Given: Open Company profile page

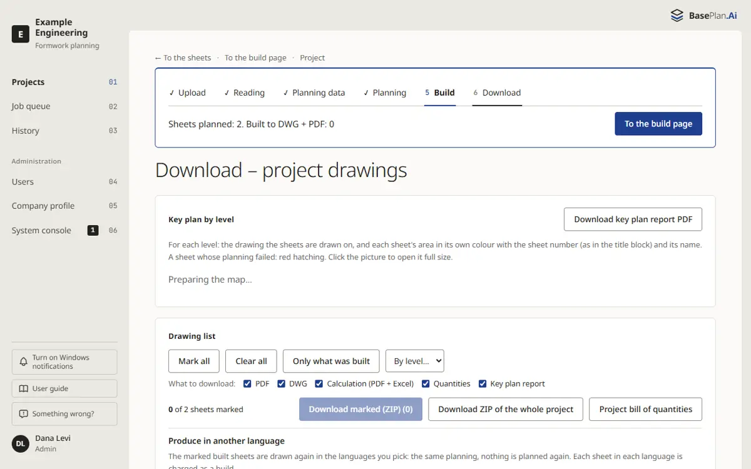Looking at the screenshot, I should tap(64, 206).
